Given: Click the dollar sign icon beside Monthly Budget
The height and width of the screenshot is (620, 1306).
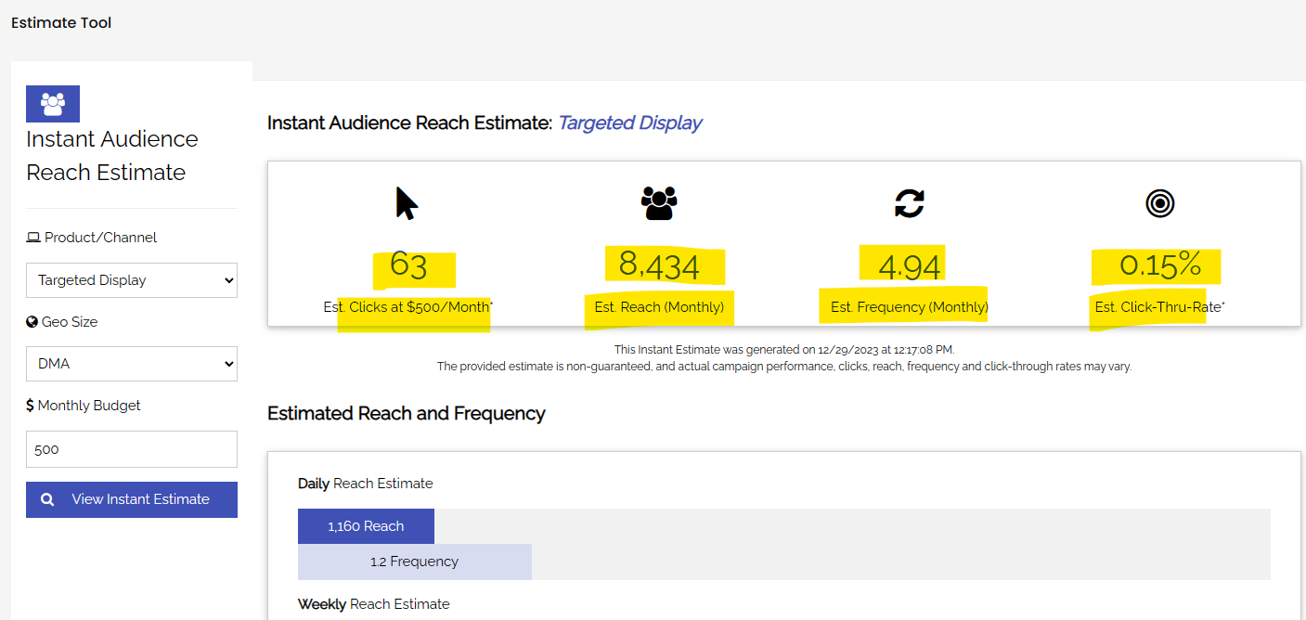Looking at the screenshot, I should tap(31, 406).
